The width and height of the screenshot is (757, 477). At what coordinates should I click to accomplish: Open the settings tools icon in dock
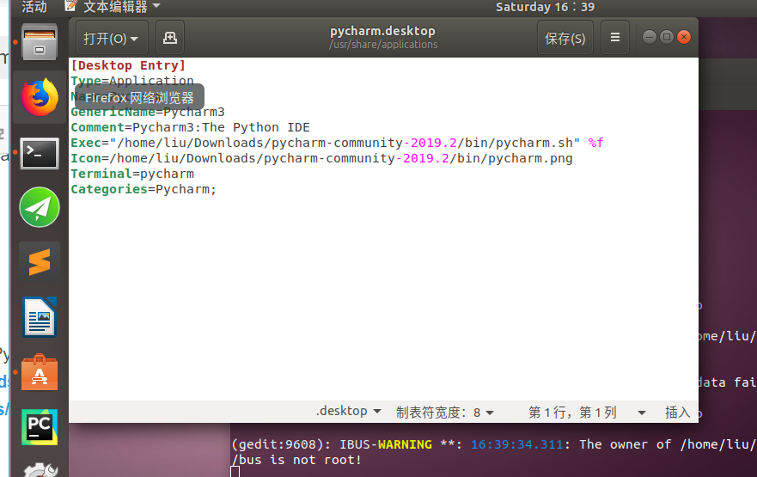(40, 470)
